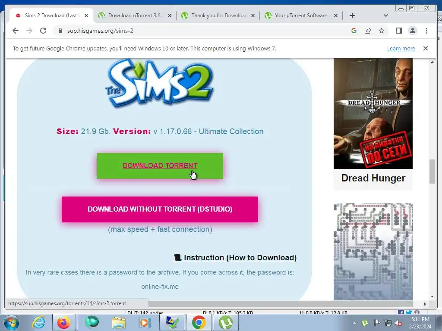Click The Sims 2 logo image
This screenshot has height=331, width=442.
tap(160, 83)
